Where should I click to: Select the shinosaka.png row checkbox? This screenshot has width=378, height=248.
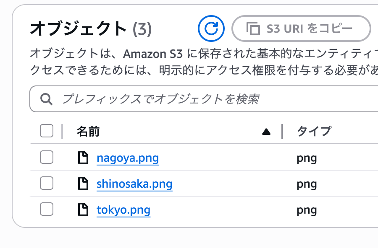tap(47, 183)
